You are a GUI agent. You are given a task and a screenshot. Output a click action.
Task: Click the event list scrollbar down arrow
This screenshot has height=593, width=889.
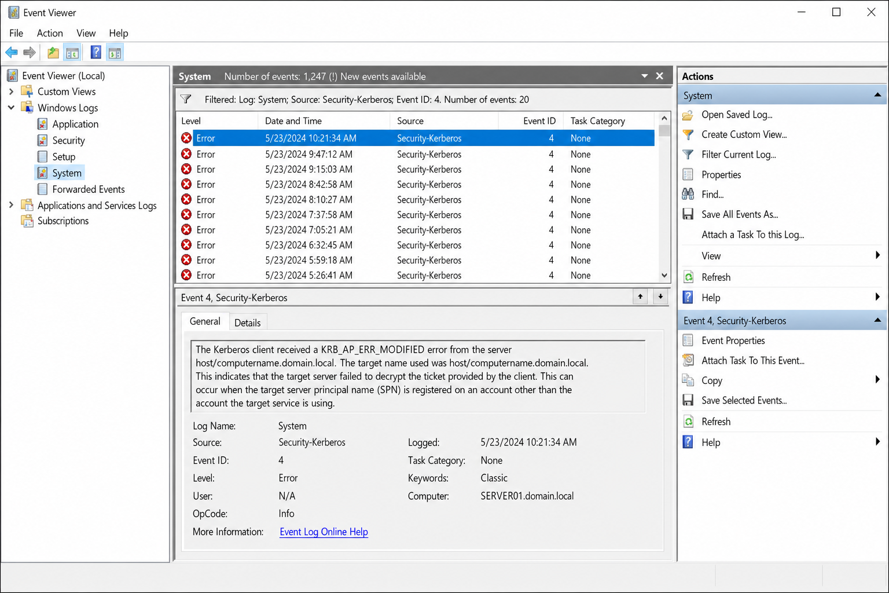(664, 276)
